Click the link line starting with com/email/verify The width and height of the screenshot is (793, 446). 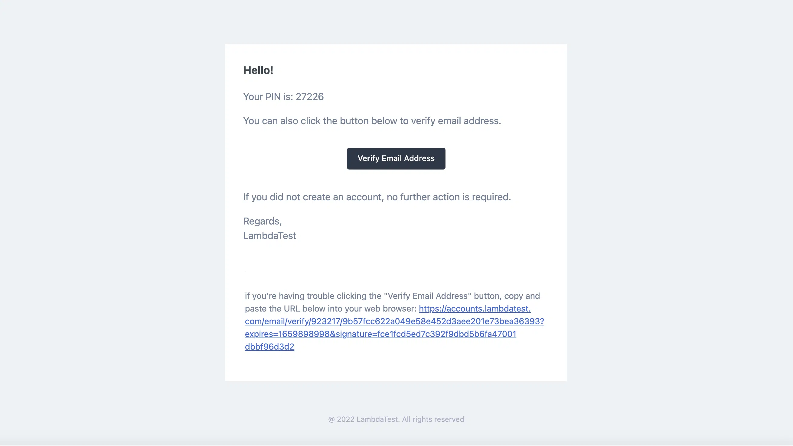tap(394, 321)
